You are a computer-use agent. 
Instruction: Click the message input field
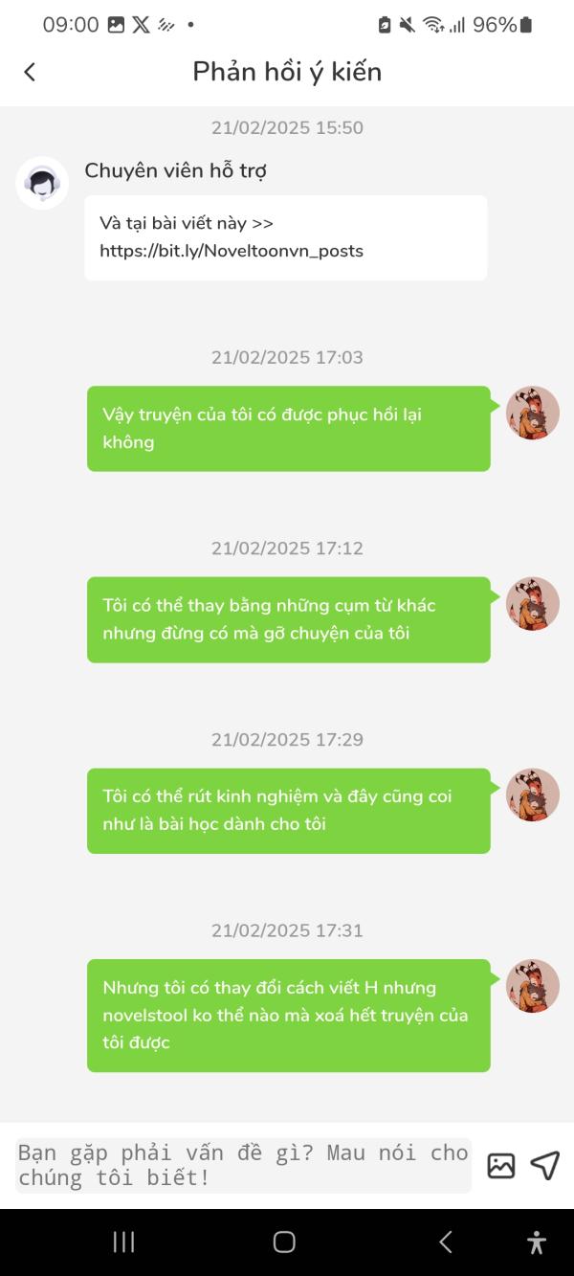click(244, 1165)
